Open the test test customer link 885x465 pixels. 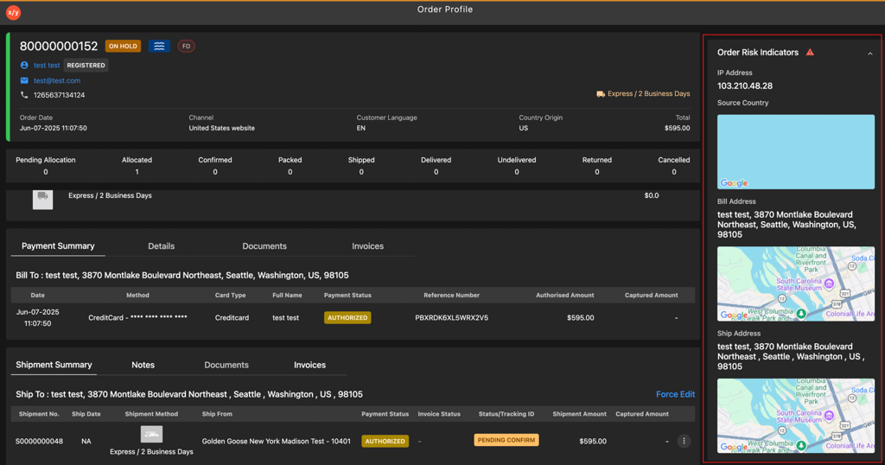47,66
